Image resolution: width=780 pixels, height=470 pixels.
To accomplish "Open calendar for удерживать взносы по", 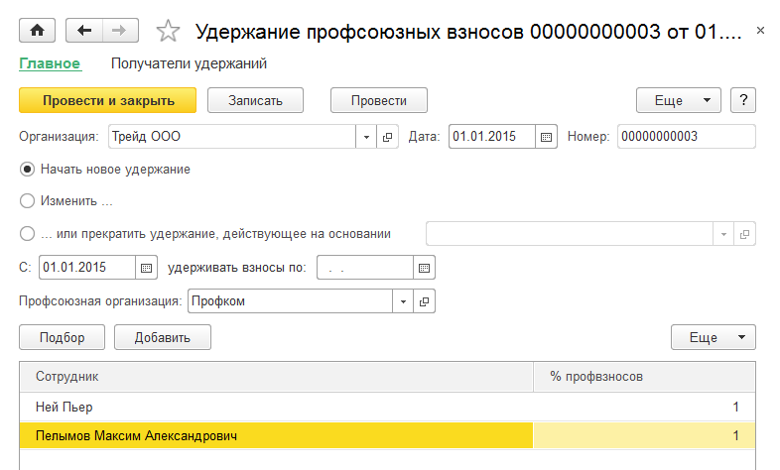I will (425, 268).
